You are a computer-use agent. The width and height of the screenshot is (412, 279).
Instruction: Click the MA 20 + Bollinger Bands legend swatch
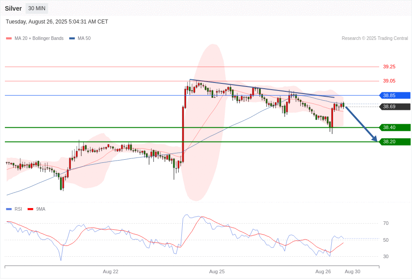9,38
